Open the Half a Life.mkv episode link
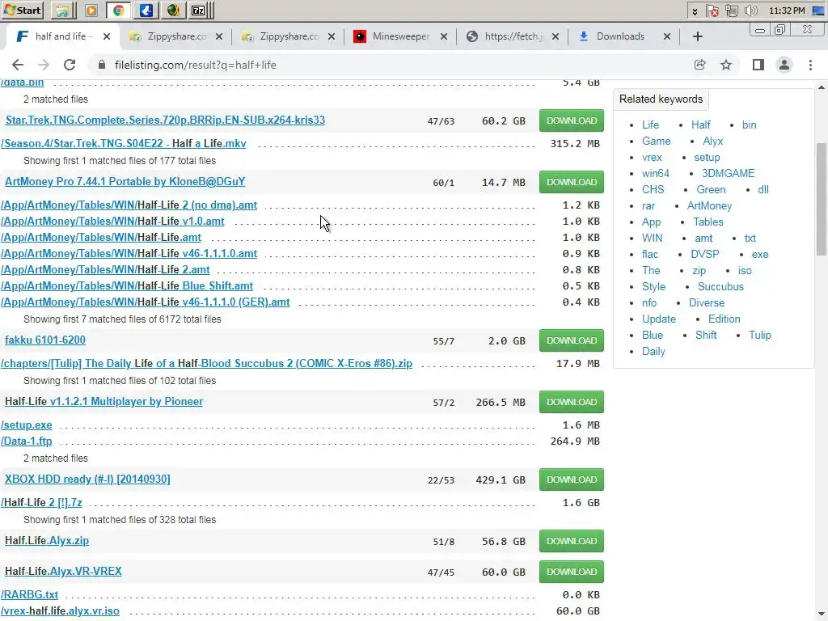828x621 pixels. pyautogui.click(x=124, y=144)
